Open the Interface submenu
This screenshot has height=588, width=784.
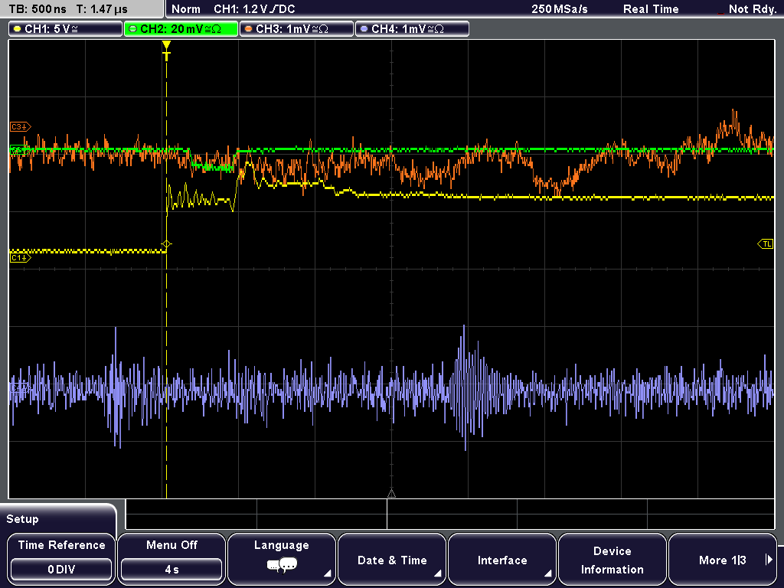(502, 559)
